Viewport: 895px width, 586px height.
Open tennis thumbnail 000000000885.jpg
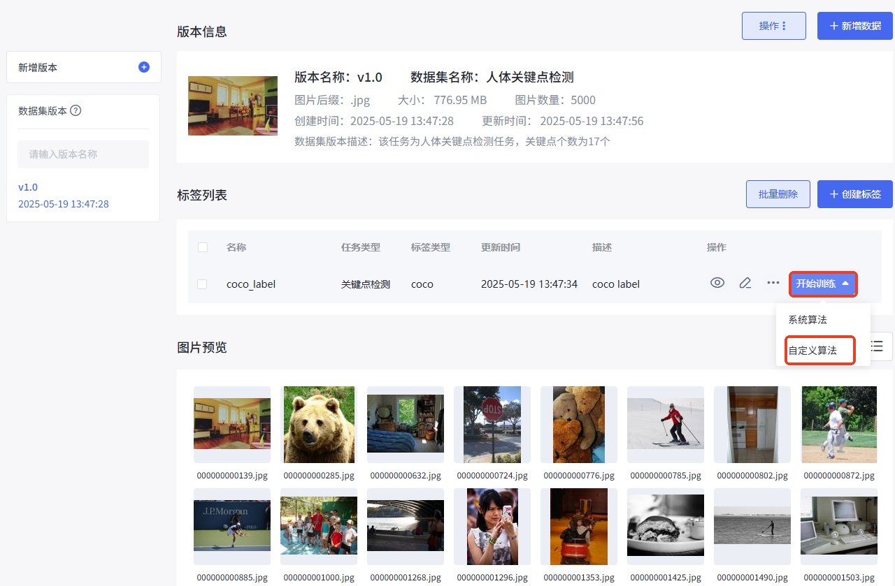[x=232, y=526]
